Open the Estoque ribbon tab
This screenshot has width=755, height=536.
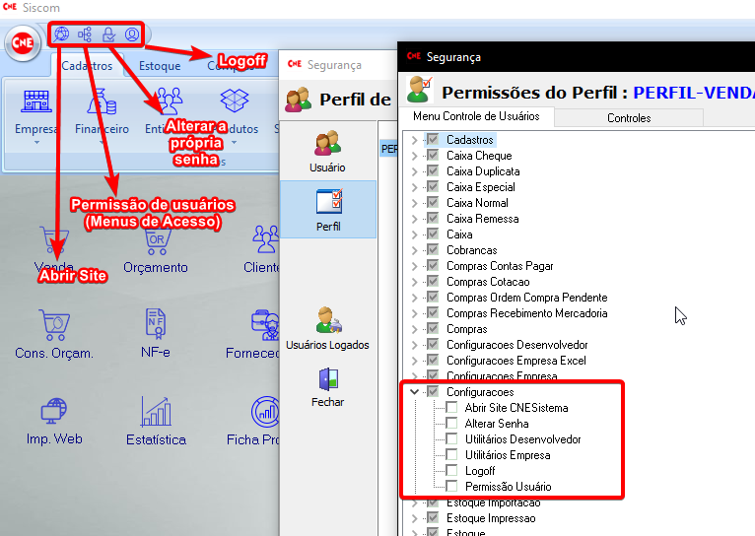(159, 66)
